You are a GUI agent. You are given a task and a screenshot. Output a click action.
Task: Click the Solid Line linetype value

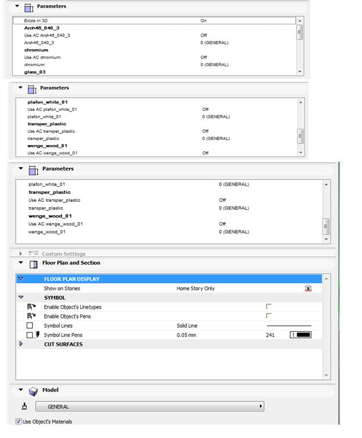(x=187, y=325)
